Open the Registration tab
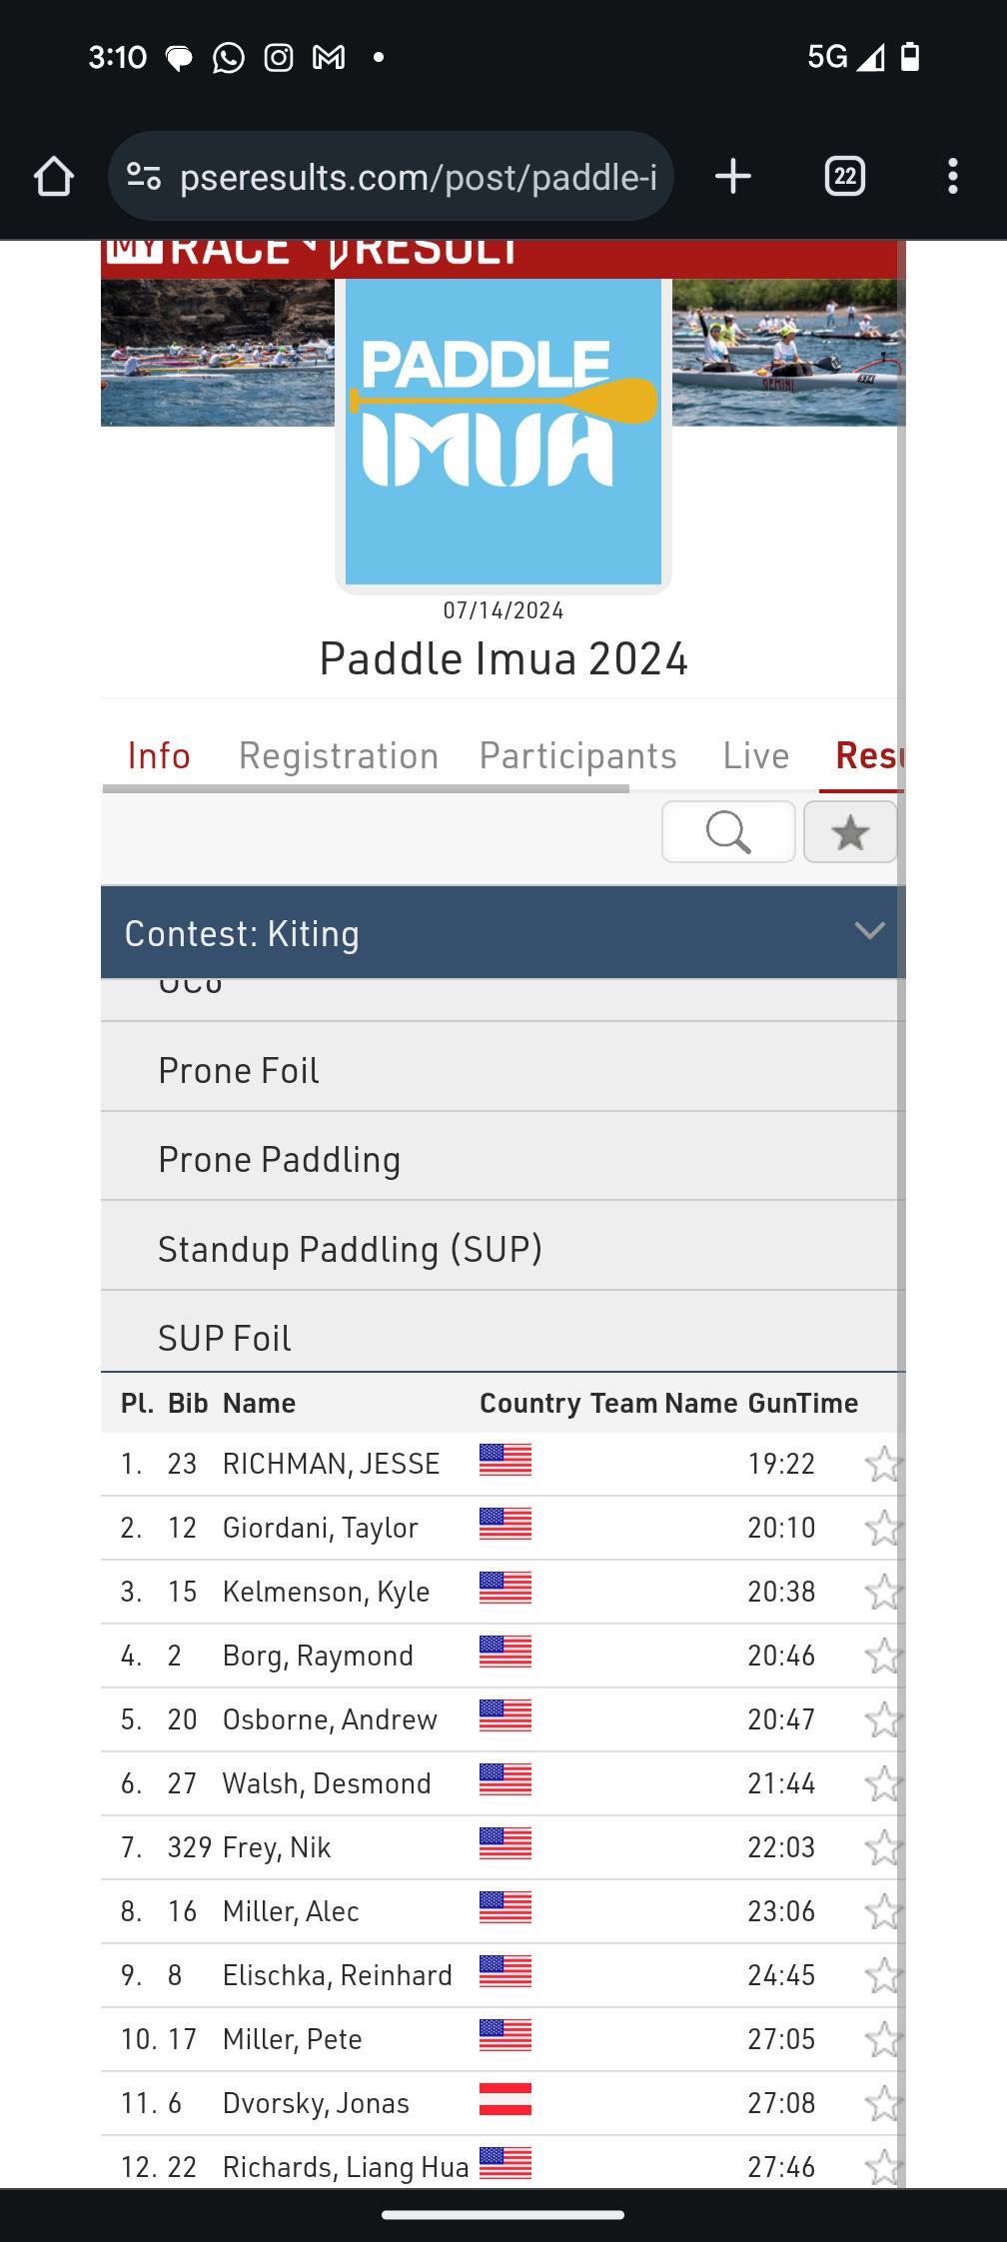 pyautogui.click(x=339, y=756)
